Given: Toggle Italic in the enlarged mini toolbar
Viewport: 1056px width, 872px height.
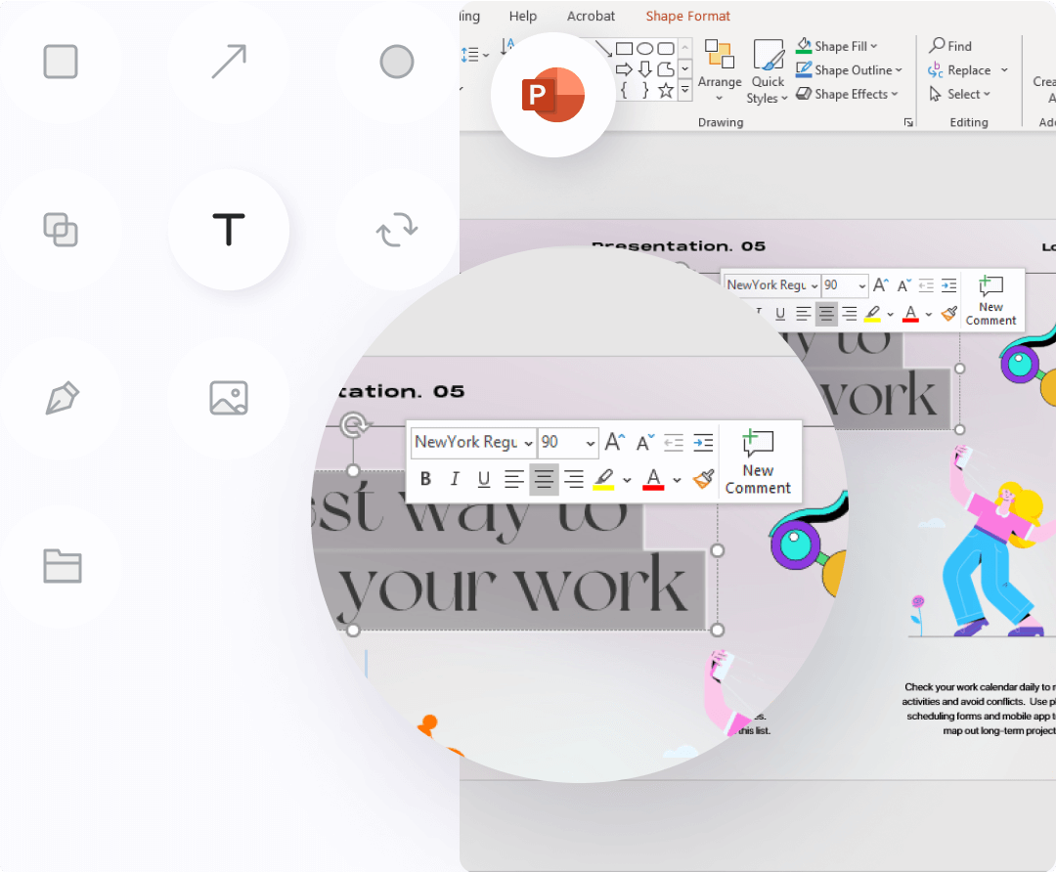Looking at the screenshot, I should click(455, 479).
